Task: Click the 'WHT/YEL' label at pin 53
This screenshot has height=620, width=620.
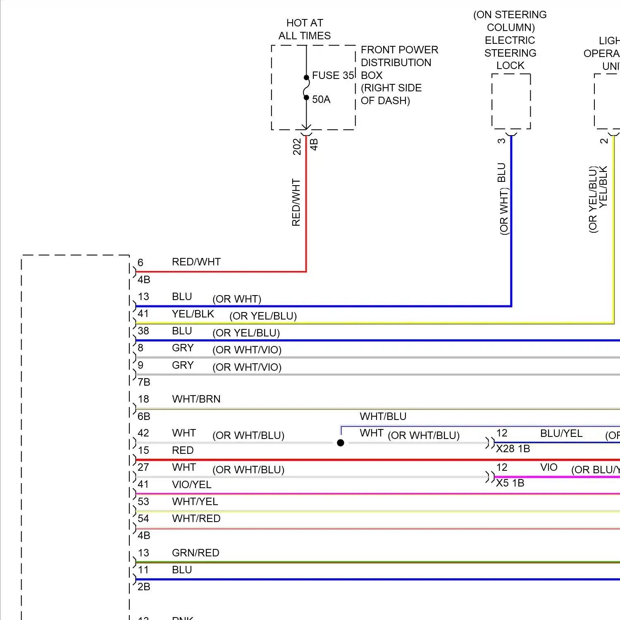Action: 195,502
